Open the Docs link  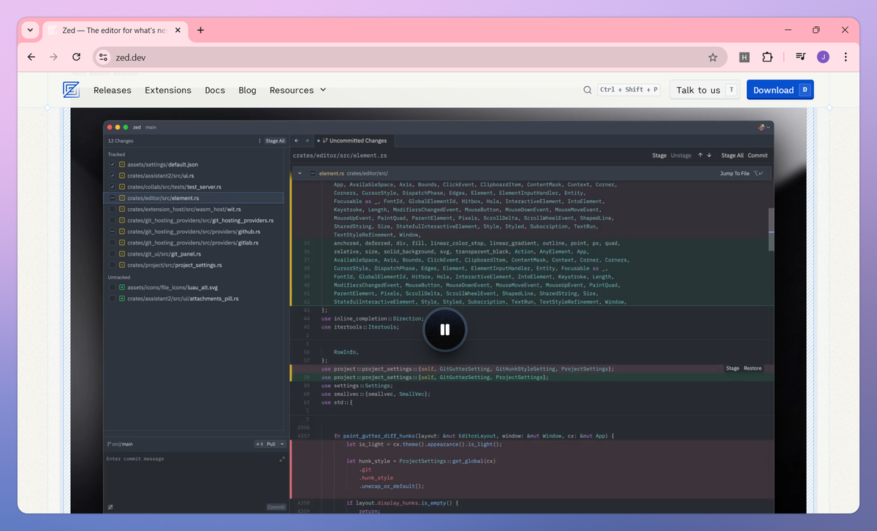(x=215, y=90)
